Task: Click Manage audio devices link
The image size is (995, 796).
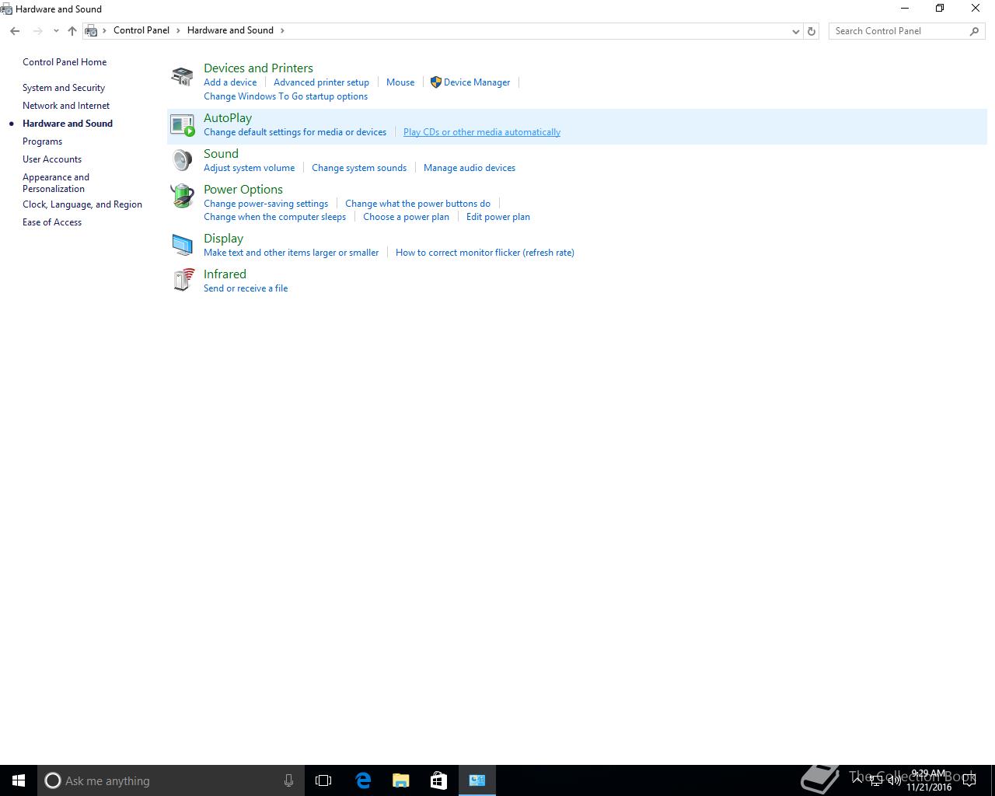Action: pos(470,168)
